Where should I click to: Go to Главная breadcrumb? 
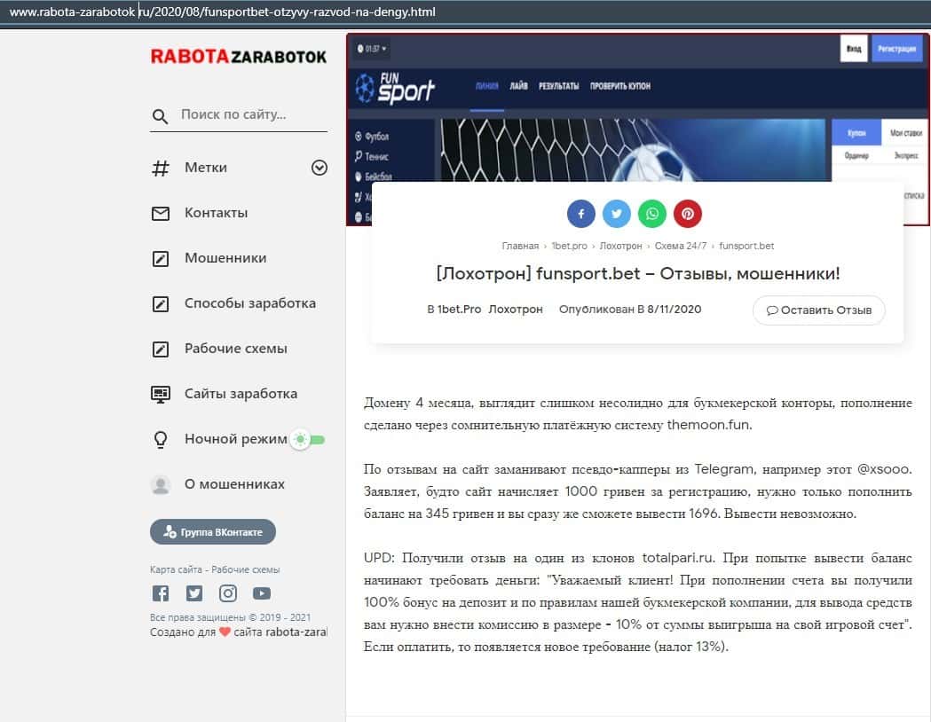[520, 246]
